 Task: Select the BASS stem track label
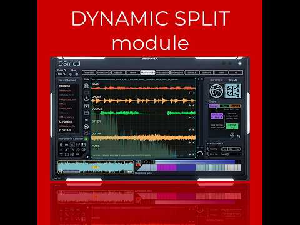pyautogui.click(x=95, y=84)
